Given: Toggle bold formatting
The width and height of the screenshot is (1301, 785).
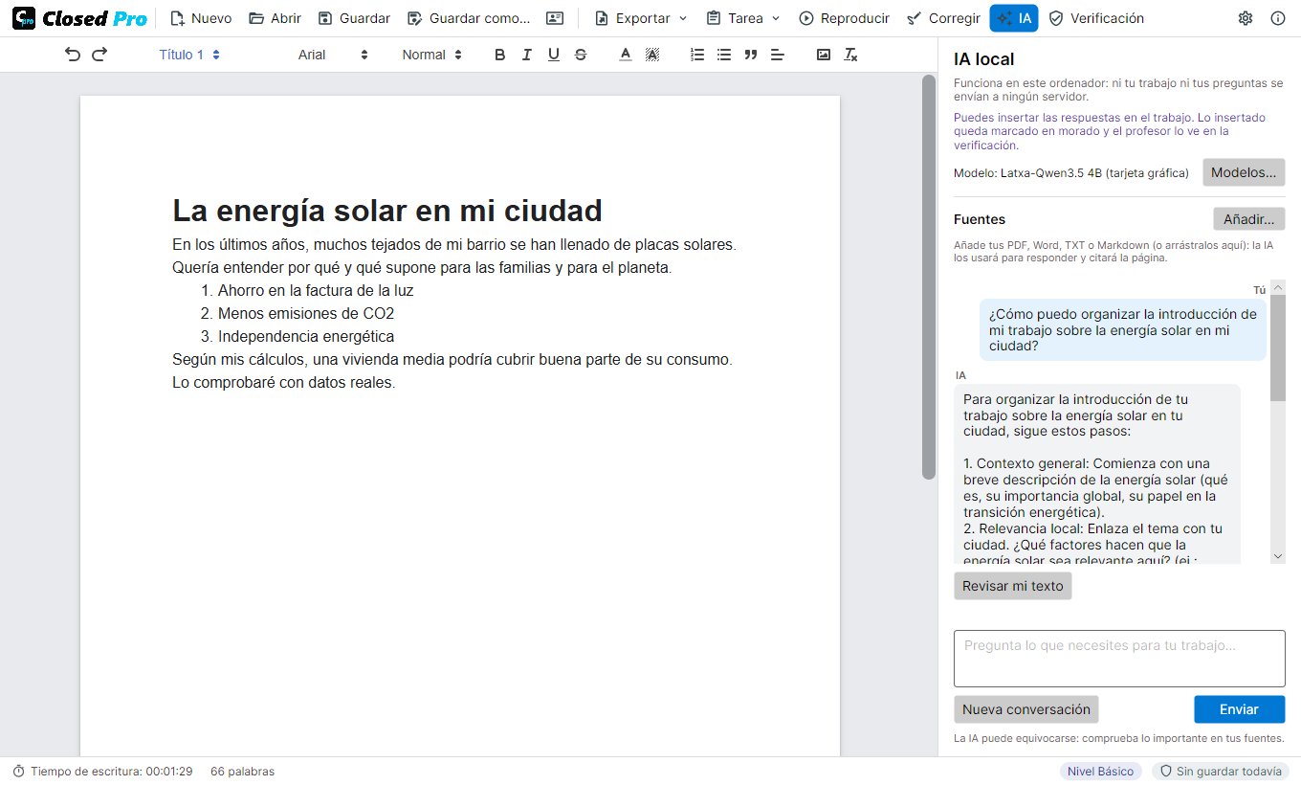Looking at the screenshot, I should pos(499,55).
